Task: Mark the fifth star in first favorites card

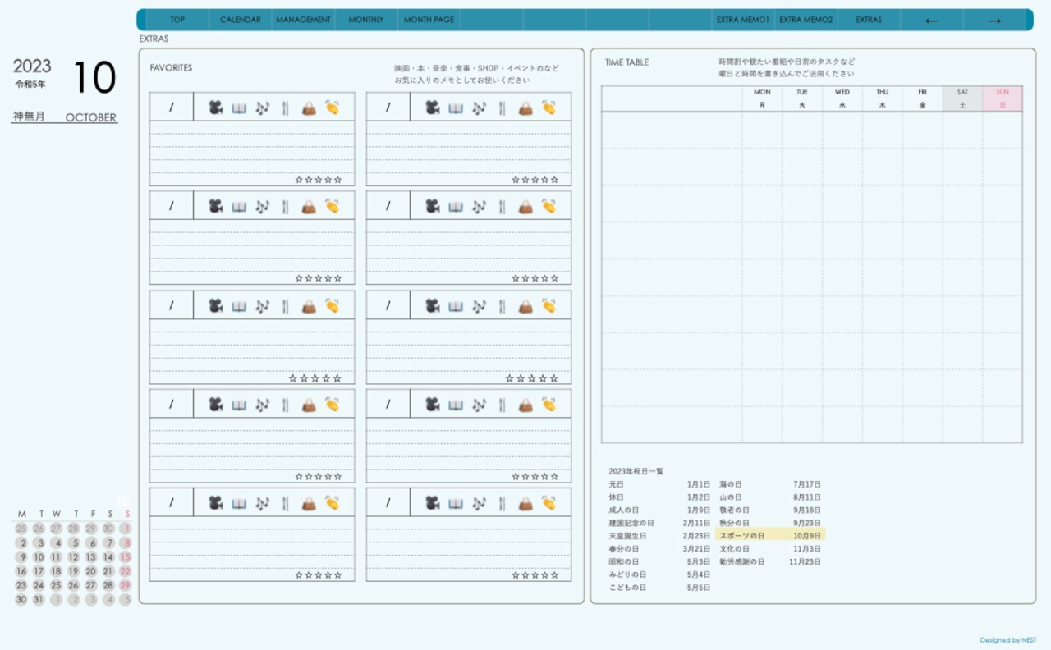Action: tap(337, 180)
